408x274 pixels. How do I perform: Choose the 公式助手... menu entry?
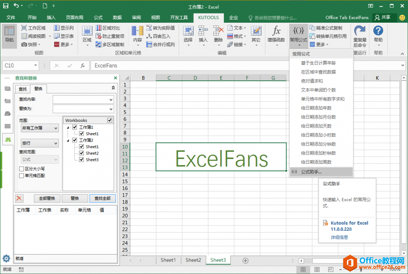(x=321, y=172)
